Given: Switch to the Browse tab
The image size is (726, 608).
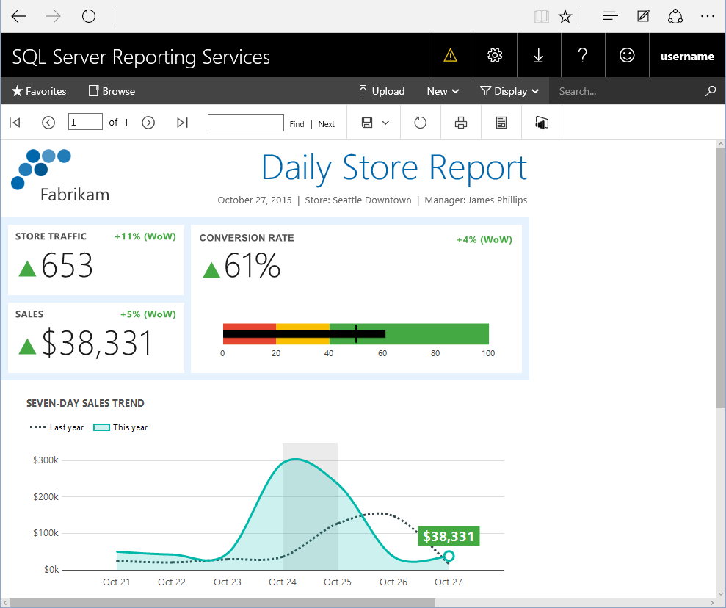Looking at the screenshot, I should pos(112,91).
